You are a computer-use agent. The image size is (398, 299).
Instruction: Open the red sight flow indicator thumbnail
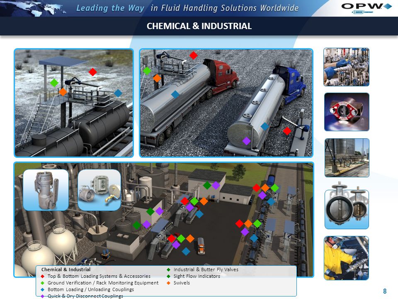(347, 112)
